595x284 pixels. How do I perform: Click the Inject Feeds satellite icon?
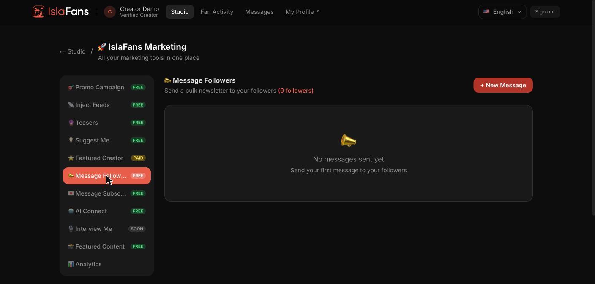71,105
